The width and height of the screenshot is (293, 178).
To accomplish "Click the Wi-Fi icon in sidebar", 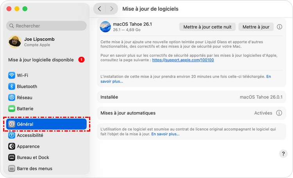I will [x=12, y=75].
